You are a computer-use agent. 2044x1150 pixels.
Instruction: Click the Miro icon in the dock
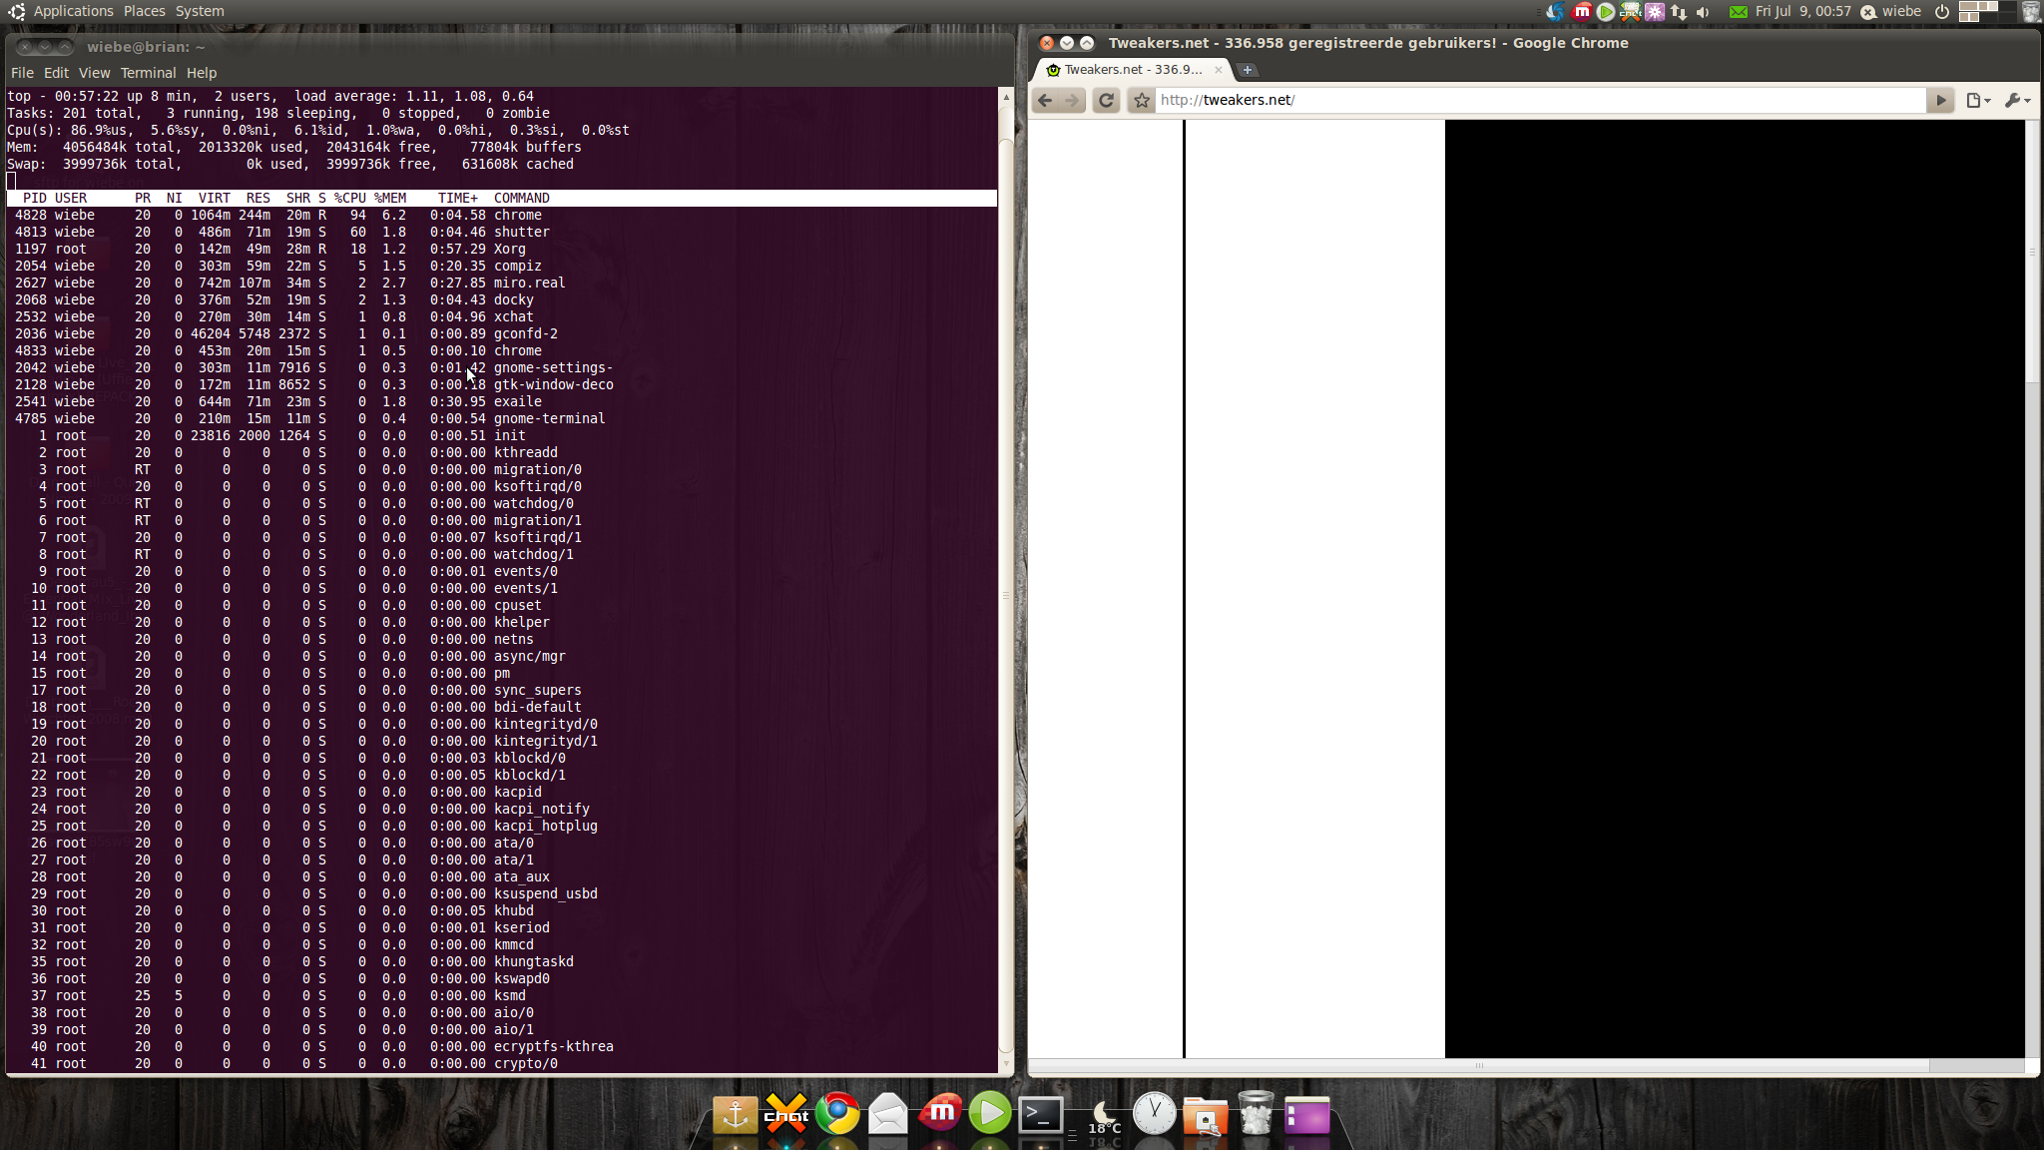click(939, 1114)
